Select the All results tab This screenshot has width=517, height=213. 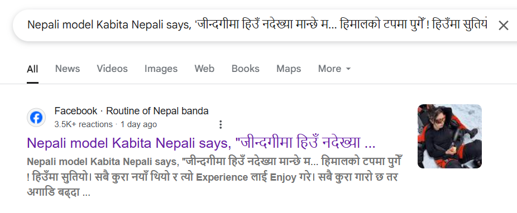[32, 69]
